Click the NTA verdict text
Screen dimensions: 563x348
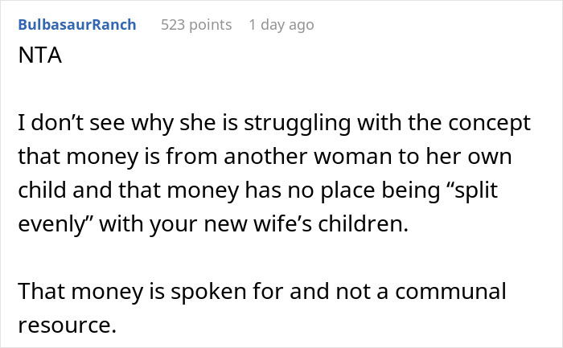click(x=36, y=59)
